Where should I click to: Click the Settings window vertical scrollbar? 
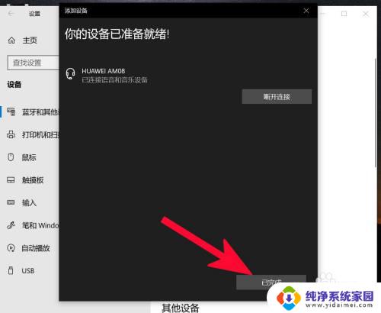point(376,113)
